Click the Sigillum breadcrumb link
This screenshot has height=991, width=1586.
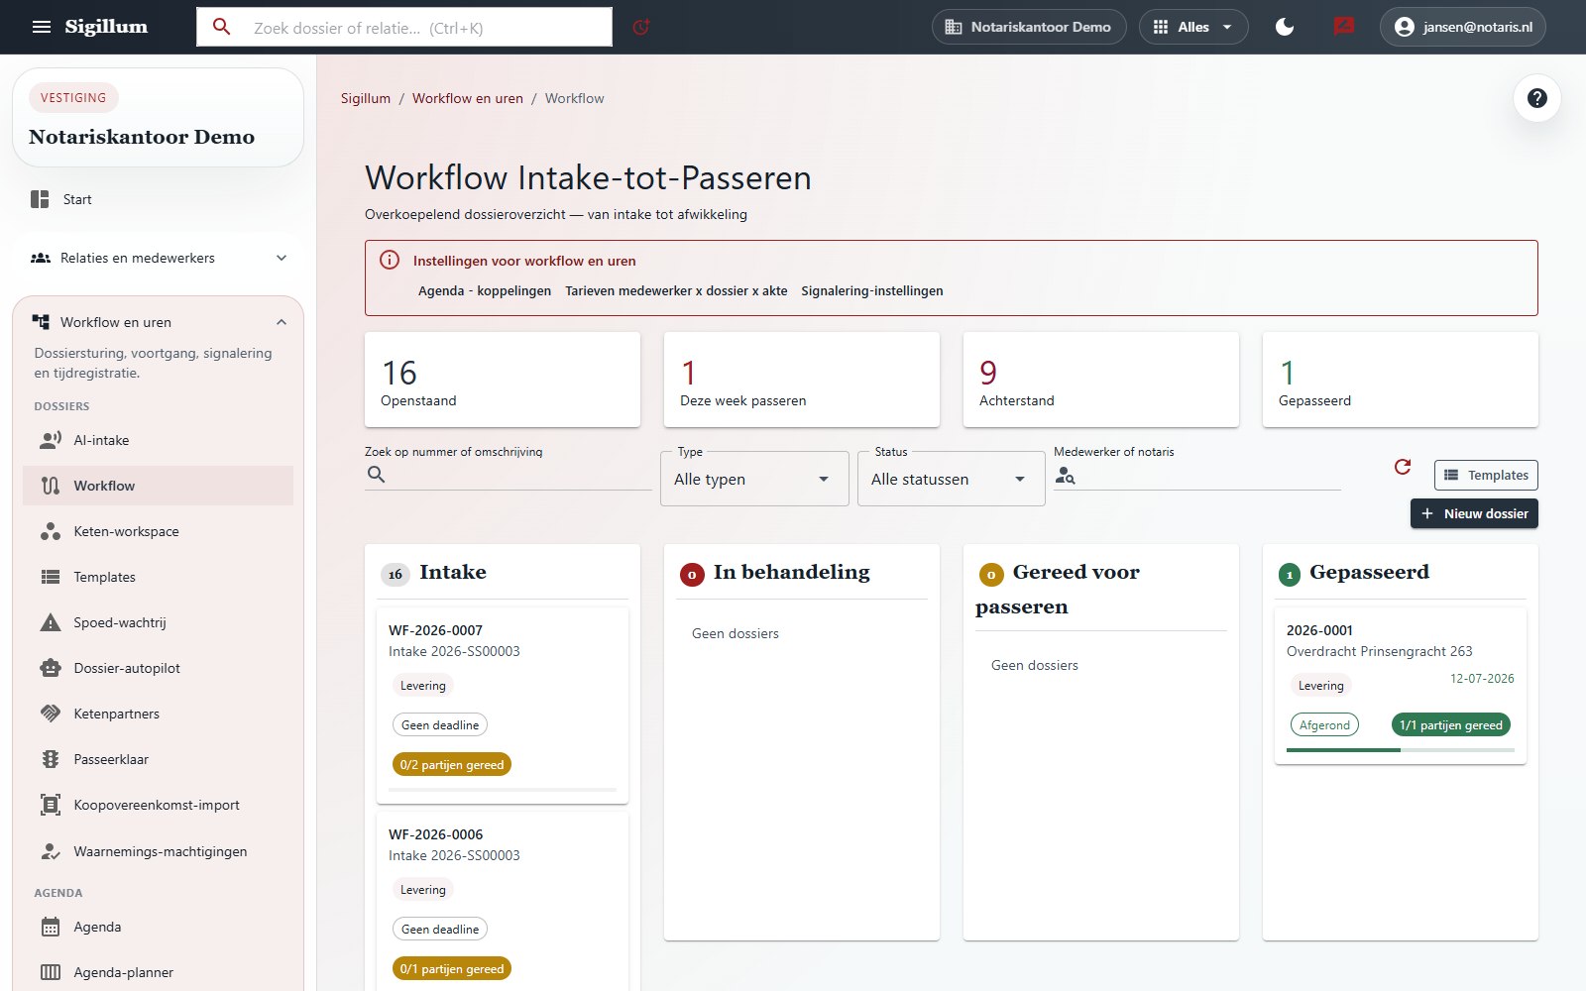point(366,98)
